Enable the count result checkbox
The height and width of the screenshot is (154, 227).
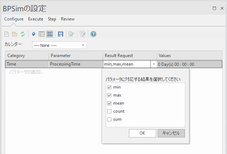point(109,111)
